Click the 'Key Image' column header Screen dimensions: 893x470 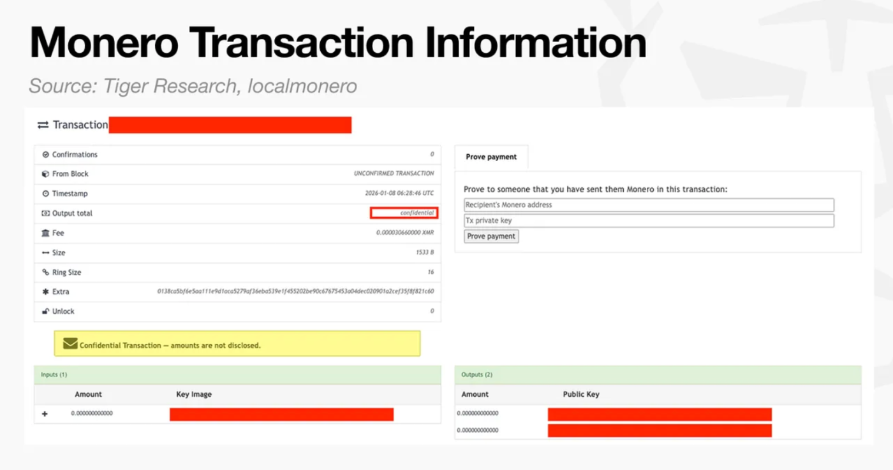(194, 395)
